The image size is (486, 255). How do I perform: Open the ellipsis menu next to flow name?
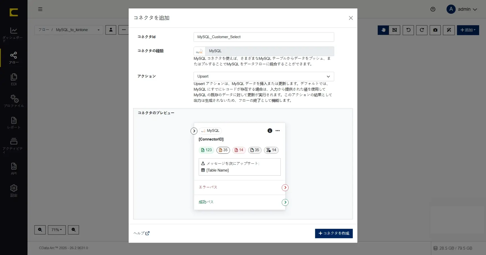pos(124,30)
